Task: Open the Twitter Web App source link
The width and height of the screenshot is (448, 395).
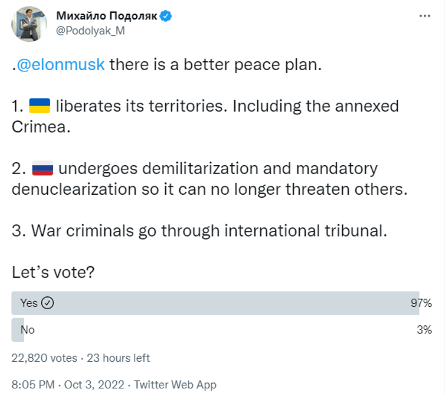Action: 175,384
